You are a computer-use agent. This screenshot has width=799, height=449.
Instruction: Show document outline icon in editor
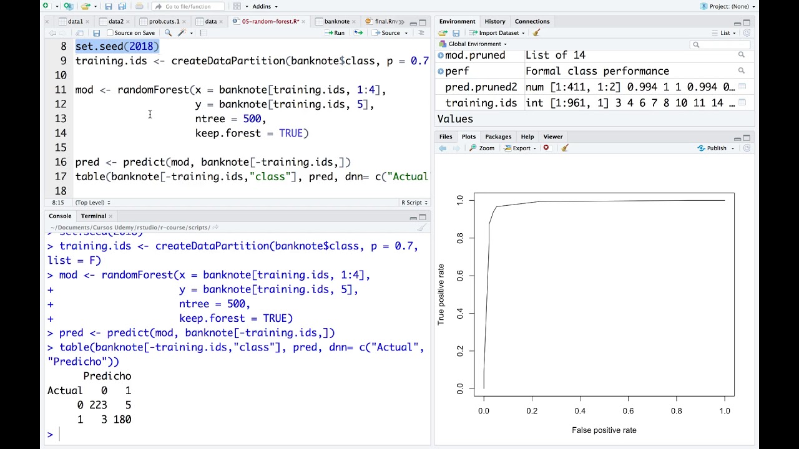click(421, 33)
